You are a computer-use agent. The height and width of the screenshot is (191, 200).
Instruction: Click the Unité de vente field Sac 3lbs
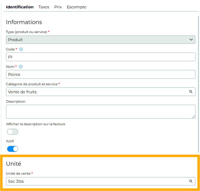click(101, 181)
